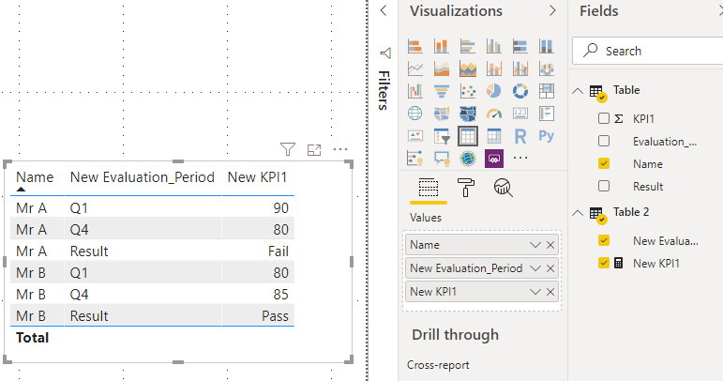Select the Clustered bar chart visual
Screen dimensions: 723x381
[x=468, y=46]
